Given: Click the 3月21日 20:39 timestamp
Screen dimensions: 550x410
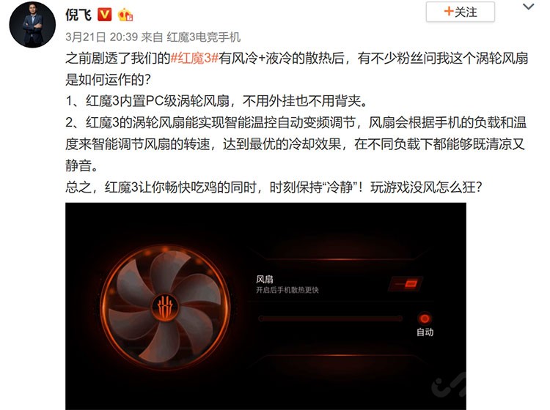Looking at the screenshot, I should (101, 37).
